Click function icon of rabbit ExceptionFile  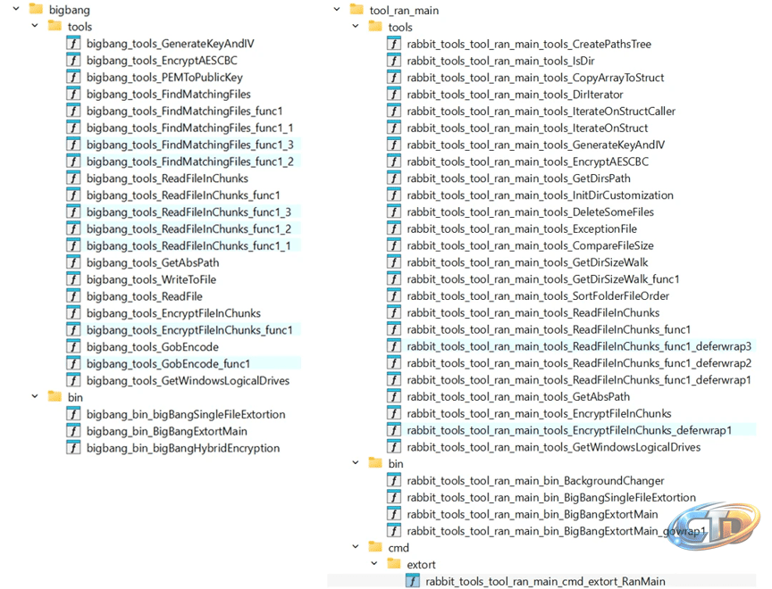(394, 228)
